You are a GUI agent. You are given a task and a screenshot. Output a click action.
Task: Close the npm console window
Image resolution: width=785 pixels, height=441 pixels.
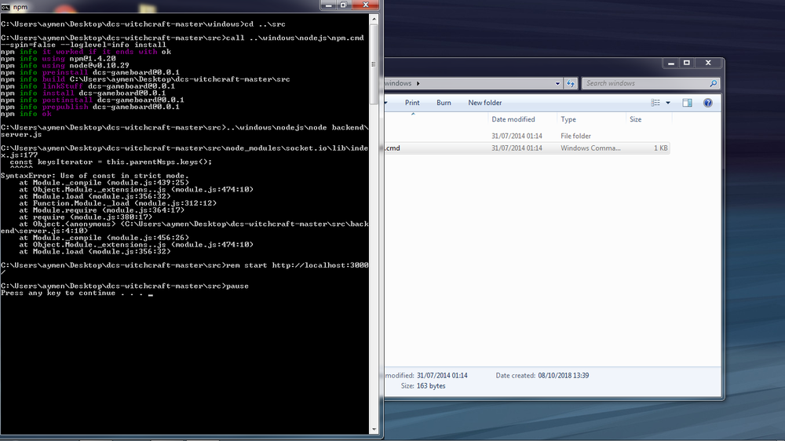pyautogui.click(x=366, y=5)
